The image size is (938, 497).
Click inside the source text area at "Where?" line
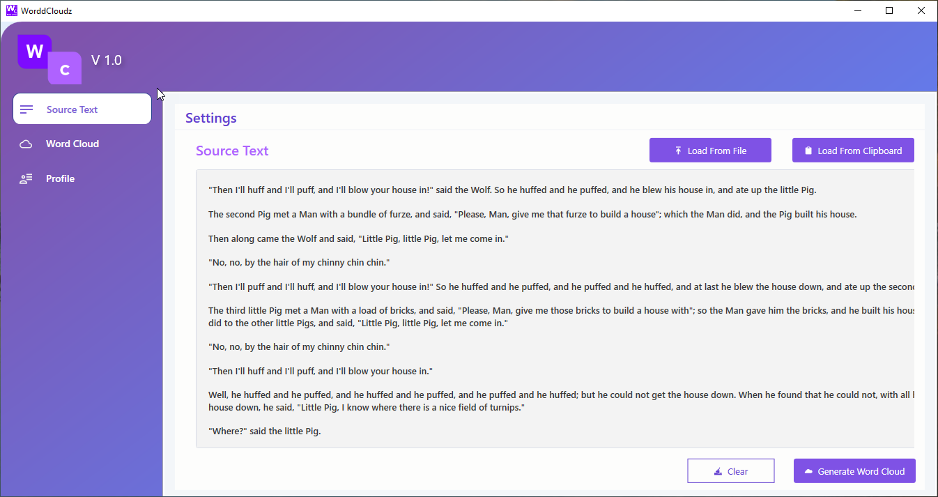coord(265,431)
